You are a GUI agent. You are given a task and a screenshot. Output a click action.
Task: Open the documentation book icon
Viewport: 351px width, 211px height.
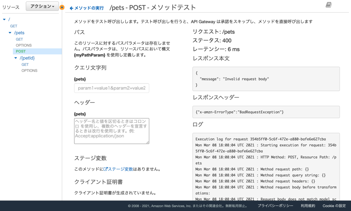click(x=329, y=5)
